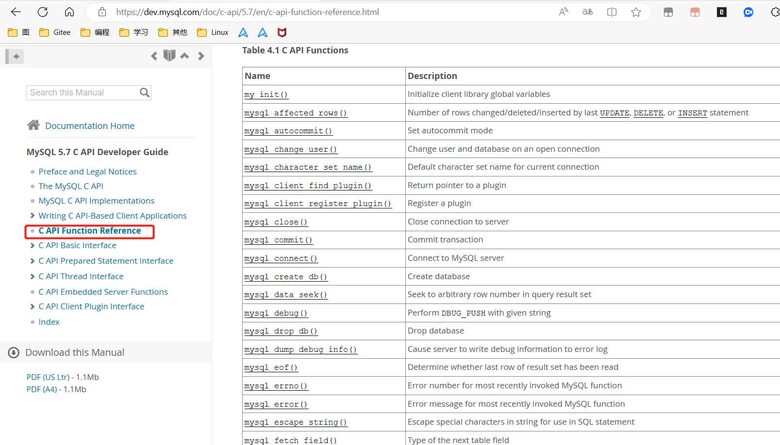This screenshot has width=780, height=445.
Task: Open the 学习 bookmarks folder
Action: click(133, 32)
